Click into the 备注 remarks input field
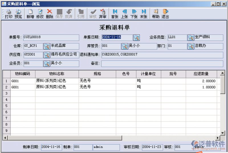 click(x=162, y=63)
